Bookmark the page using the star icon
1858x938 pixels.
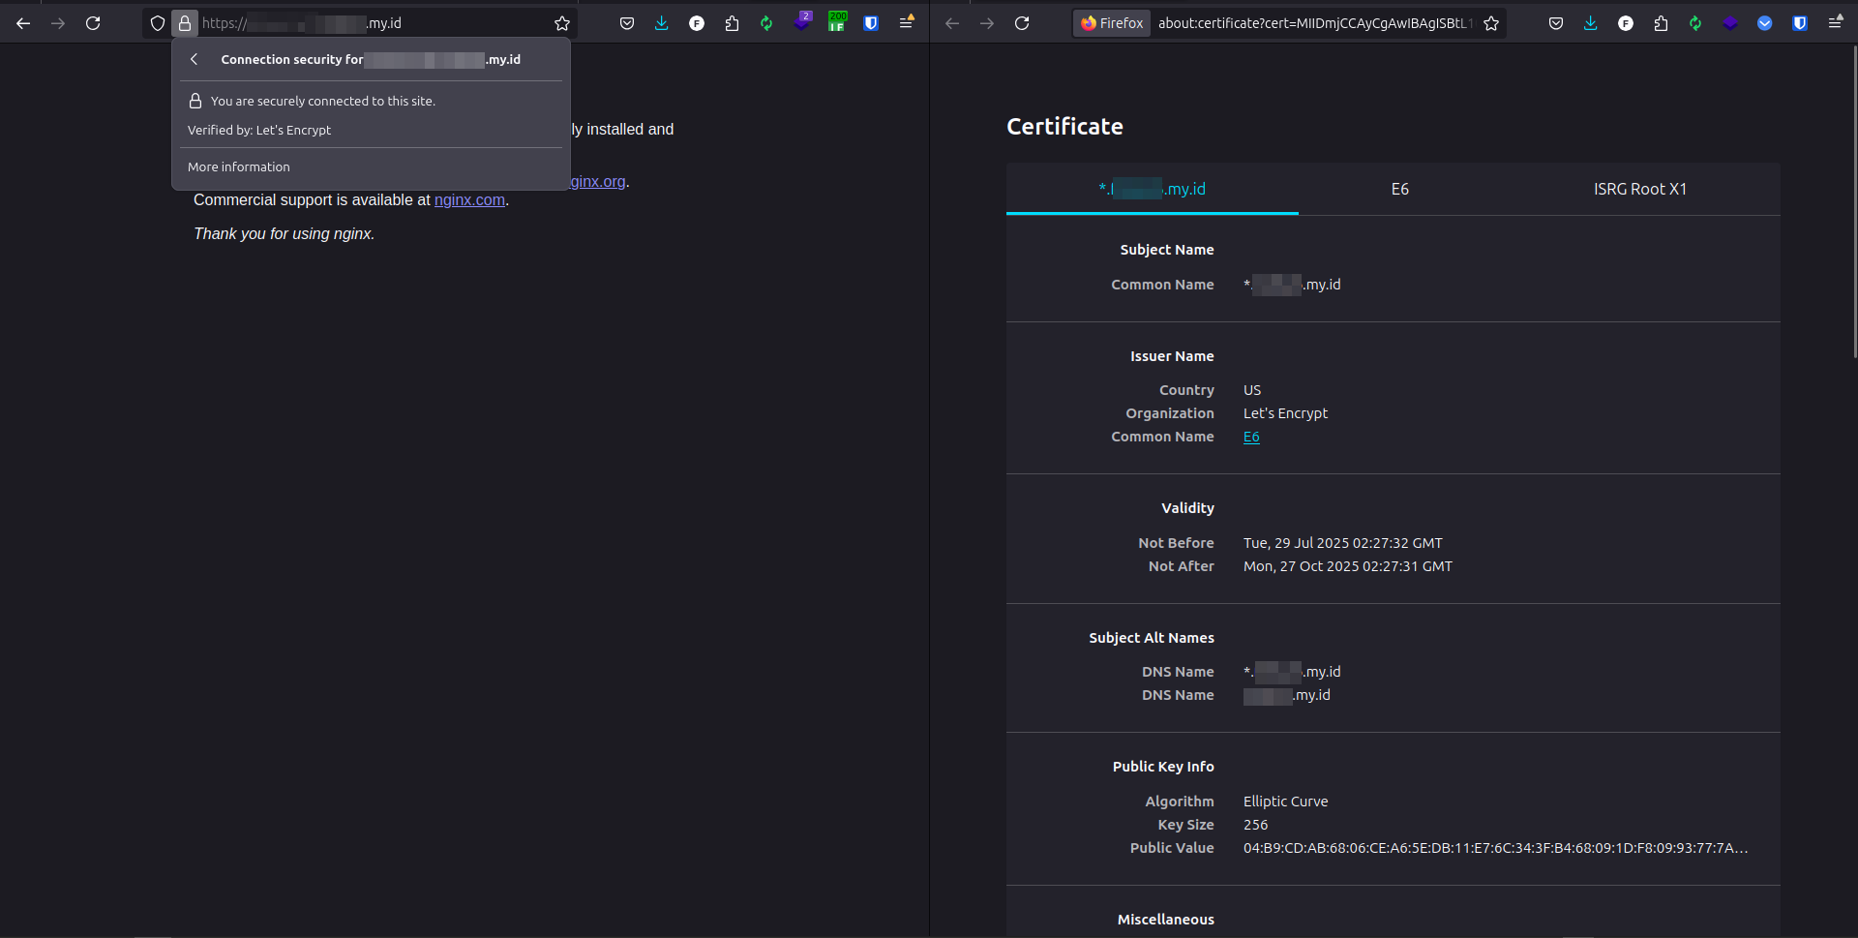click(x=562, y=22)
